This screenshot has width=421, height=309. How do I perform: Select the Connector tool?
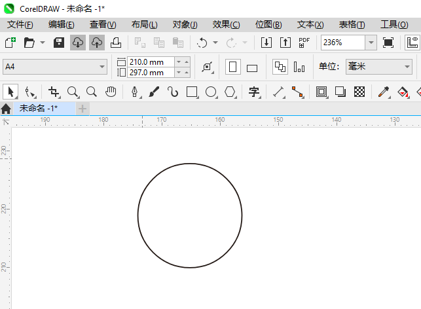[297, 92]
